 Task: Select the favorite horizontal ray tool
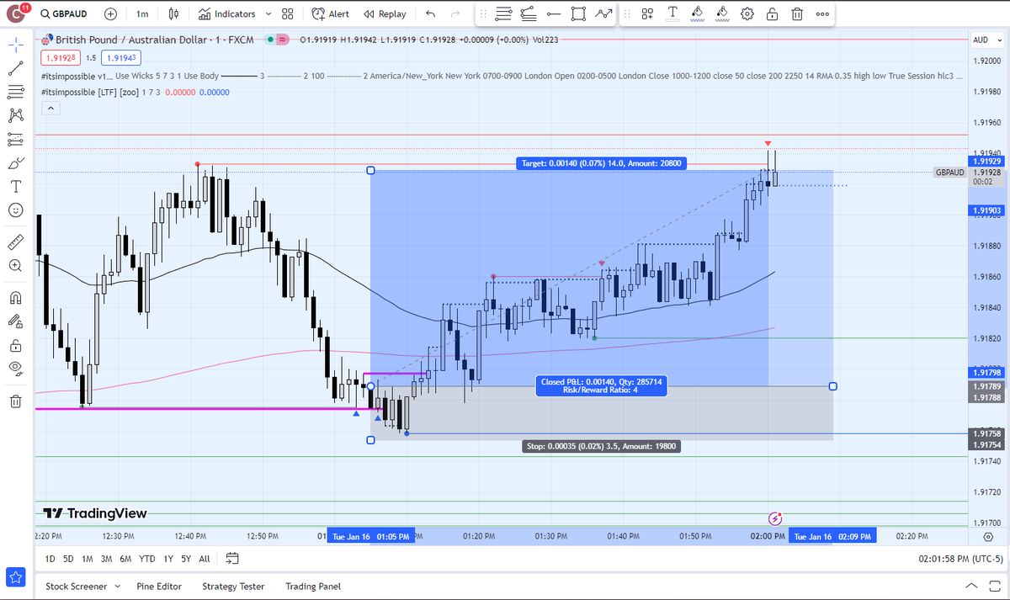tap(529, 14)
